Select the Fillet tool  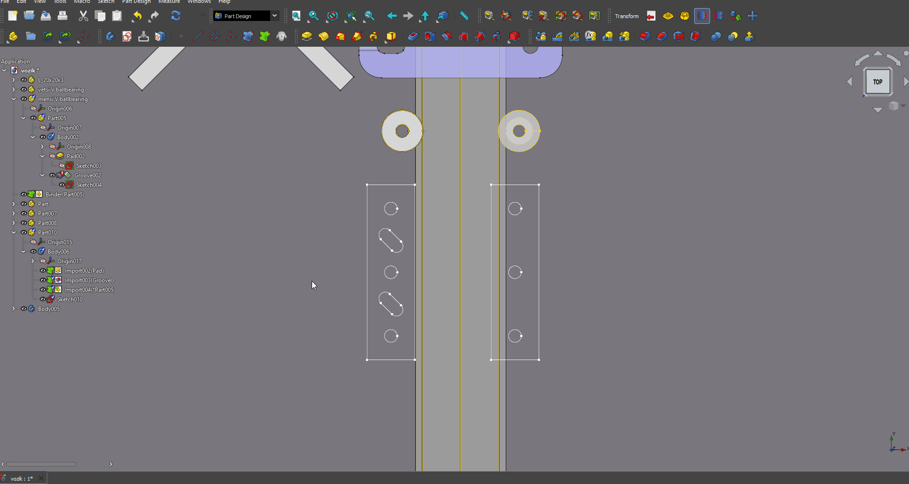(x=645, y=37)
